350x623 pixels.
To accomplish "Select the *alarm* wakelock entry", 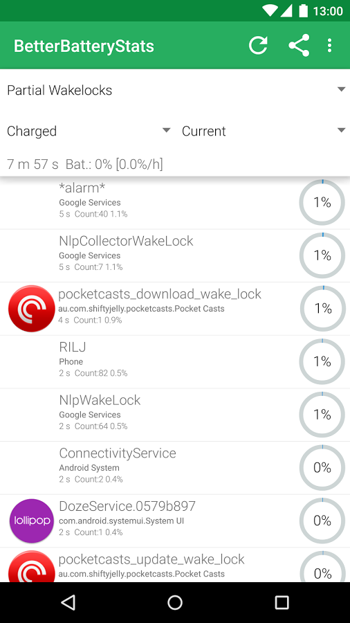I will pos(175,203).
